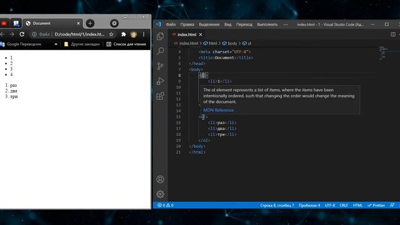This screenshot has height=225, width=400.
Task: Click the cursor position Строка 8 indicator
Action: 277,205
